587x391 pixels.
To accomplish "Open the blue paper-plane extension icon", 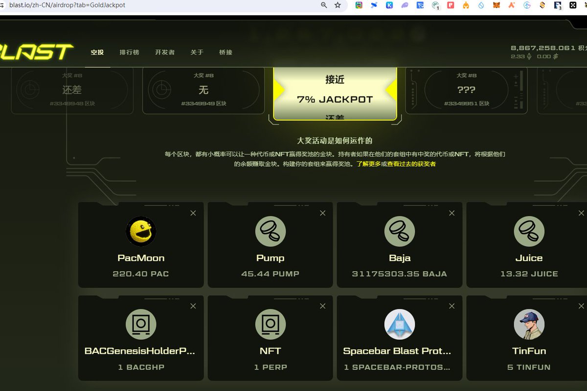I will tap(420, 5).
